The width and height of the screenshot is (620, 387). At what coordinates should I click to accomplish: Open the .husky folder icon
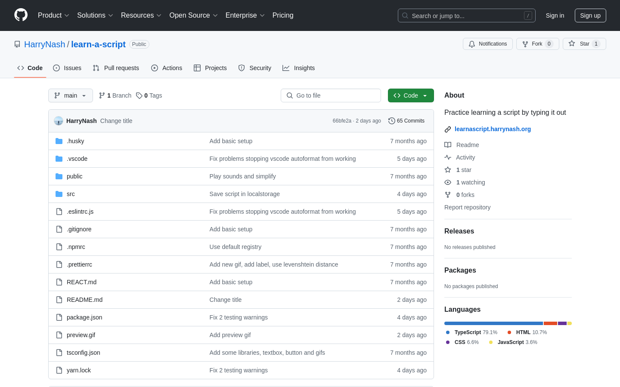tap(59, 141)
